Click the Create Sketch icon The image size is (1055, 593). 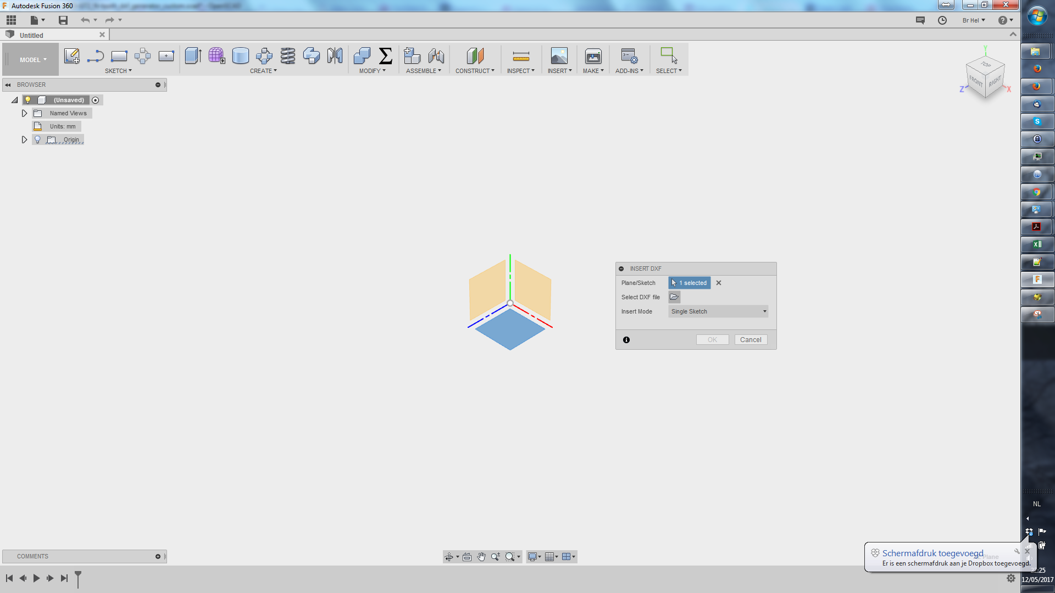tap(71, 55)
